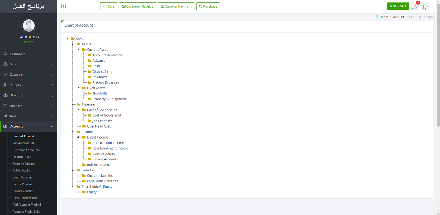Open the settings gear icon
Screen dimensions: 440x215
pyautogui.click(x=425, y=7)
